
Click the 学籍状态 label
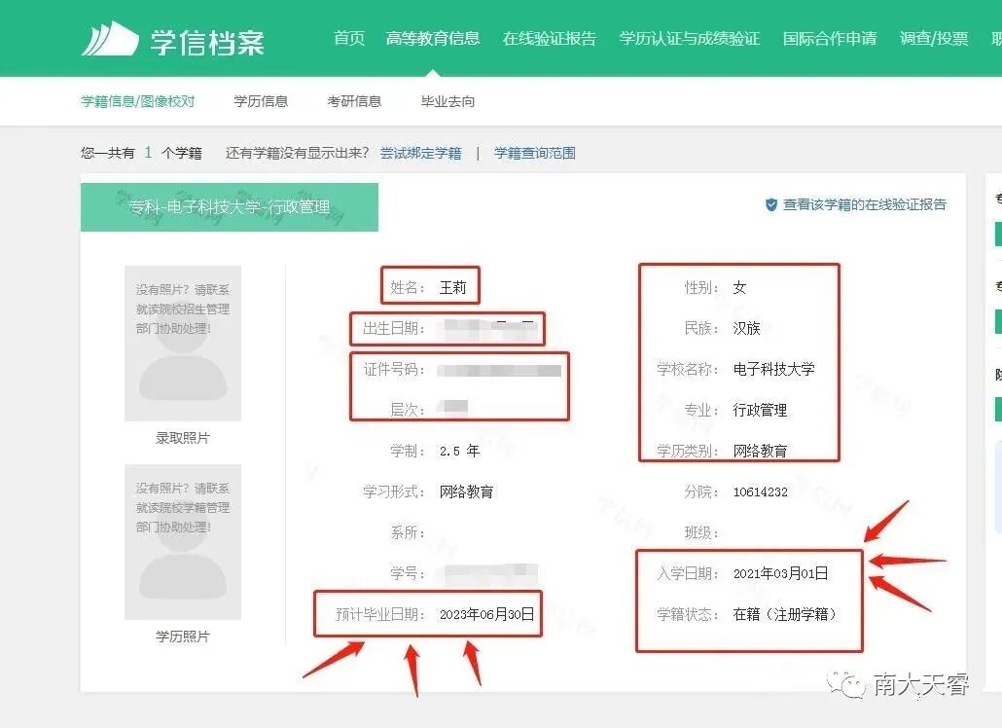(688, 615)
